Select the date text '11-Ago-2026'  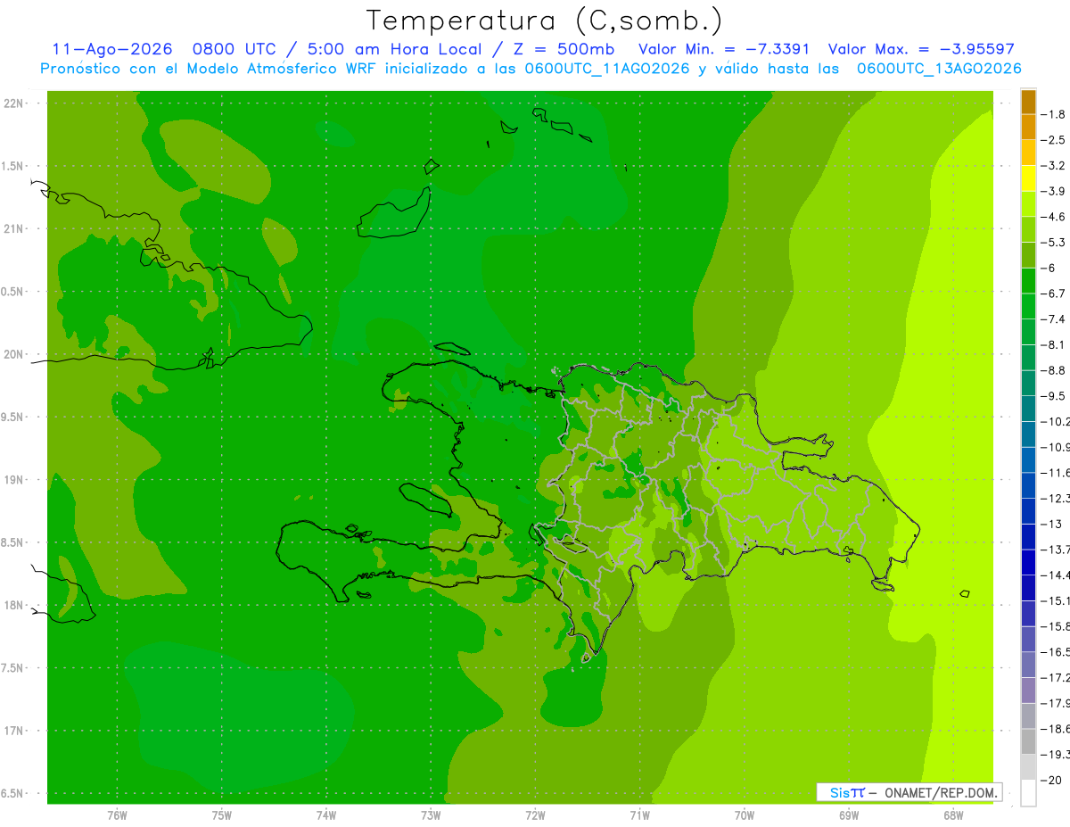tap(112, 49)
